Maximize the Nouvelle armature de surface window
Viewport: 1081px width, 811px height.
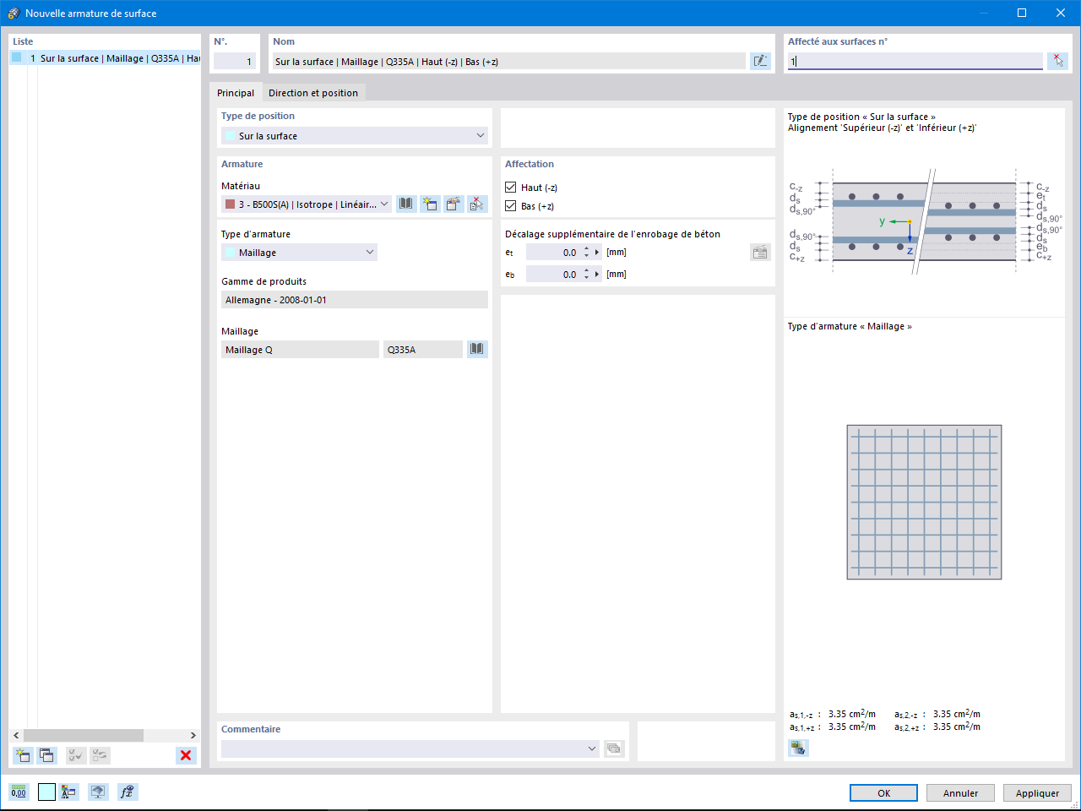coord(1022,13)
